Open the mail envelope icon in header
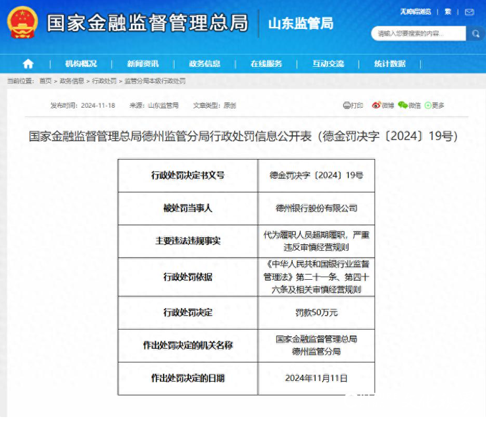 (x=470, y=12)
